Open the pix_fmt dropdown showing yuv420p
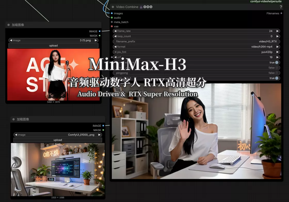This screenshot has height=202, width=289. 196,52
